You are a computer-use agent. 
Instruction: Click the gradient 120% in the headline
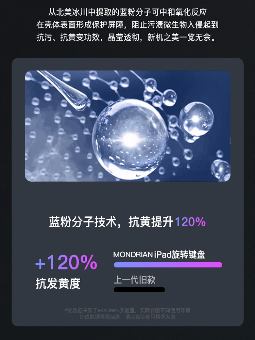[190, 222]
